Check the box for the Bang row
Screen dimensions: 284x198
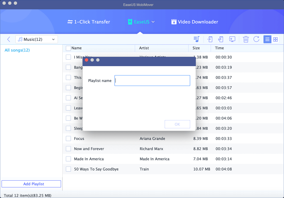[x=68, y=67]
